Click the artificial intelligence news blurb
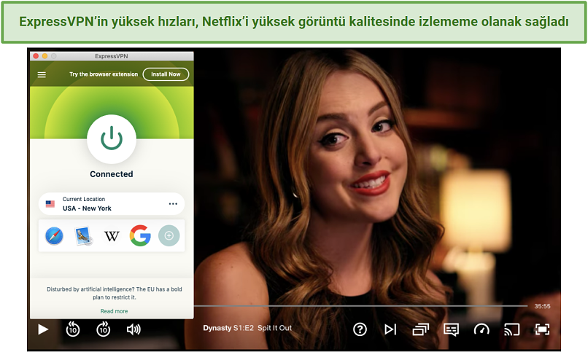 pos(114,293)
